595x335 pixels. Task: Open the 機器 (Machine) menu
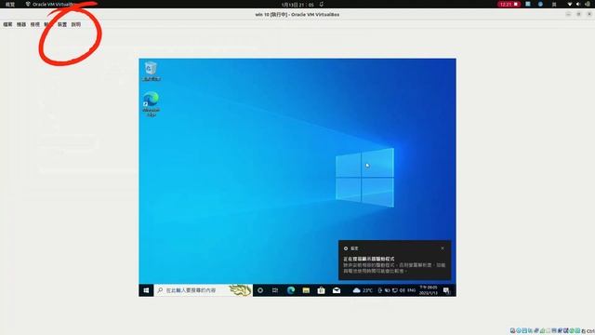[x=21, y=24]
